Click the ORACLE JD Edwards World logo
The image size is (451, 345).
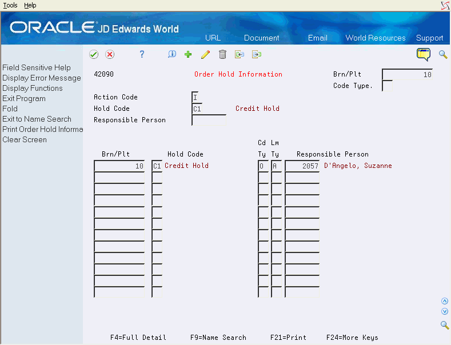point(94,28)
